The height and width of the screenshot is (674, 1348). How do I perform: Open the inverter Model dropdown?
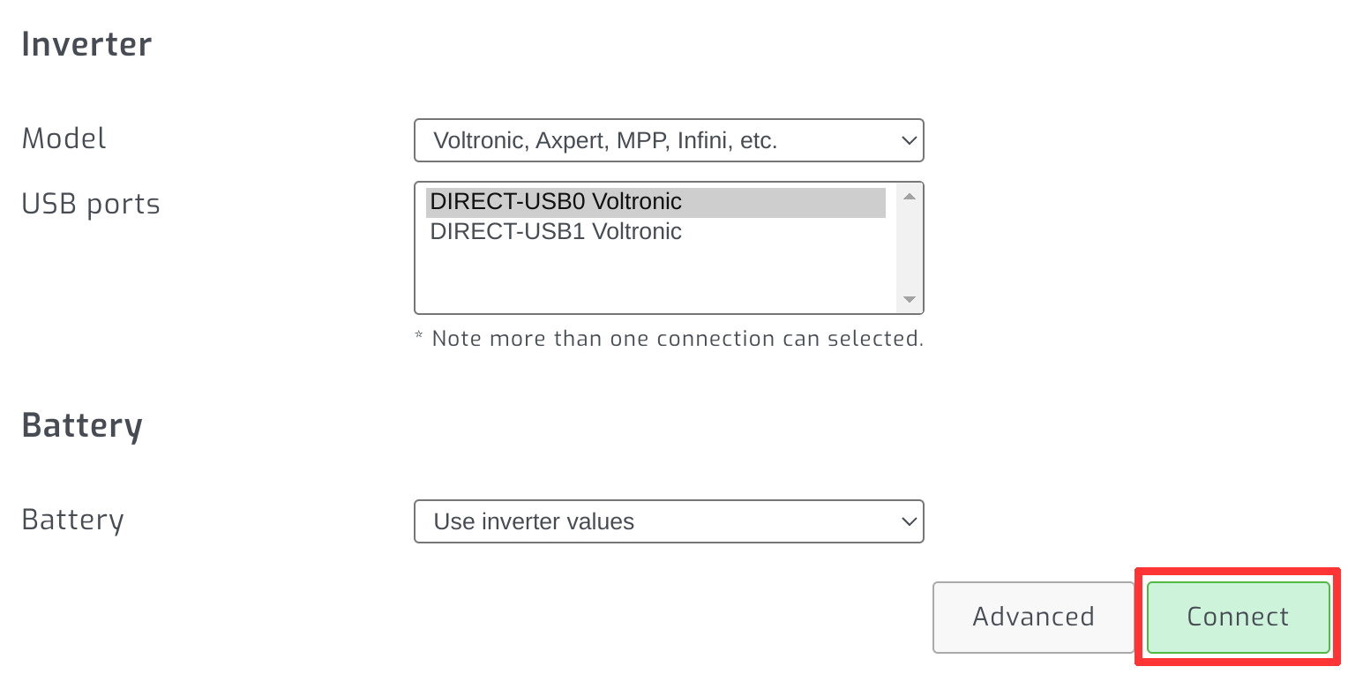tap(668, 140)
